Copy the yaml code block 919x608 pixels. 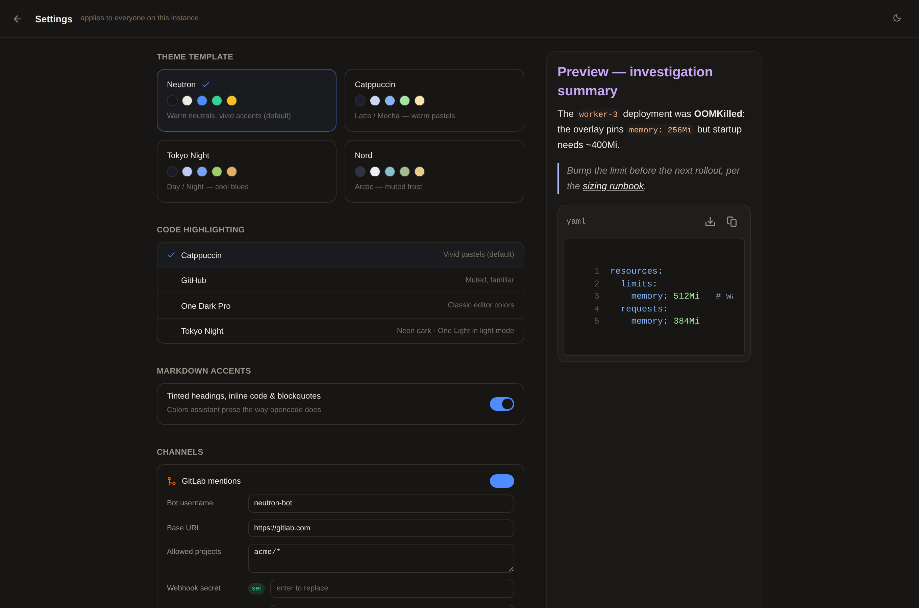coord(732,221)
